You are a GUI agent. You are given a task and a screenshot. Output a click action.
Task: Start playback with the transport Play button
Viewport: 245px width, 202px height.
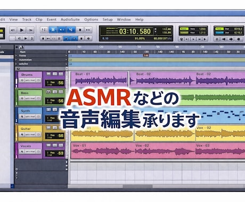(x=22, y=30)
